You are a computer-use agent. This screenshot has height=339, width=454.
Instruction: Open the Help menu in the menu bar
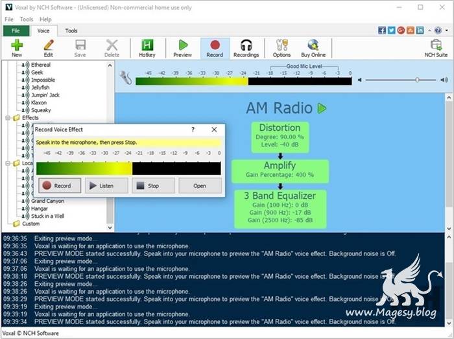tap(45, 19)
